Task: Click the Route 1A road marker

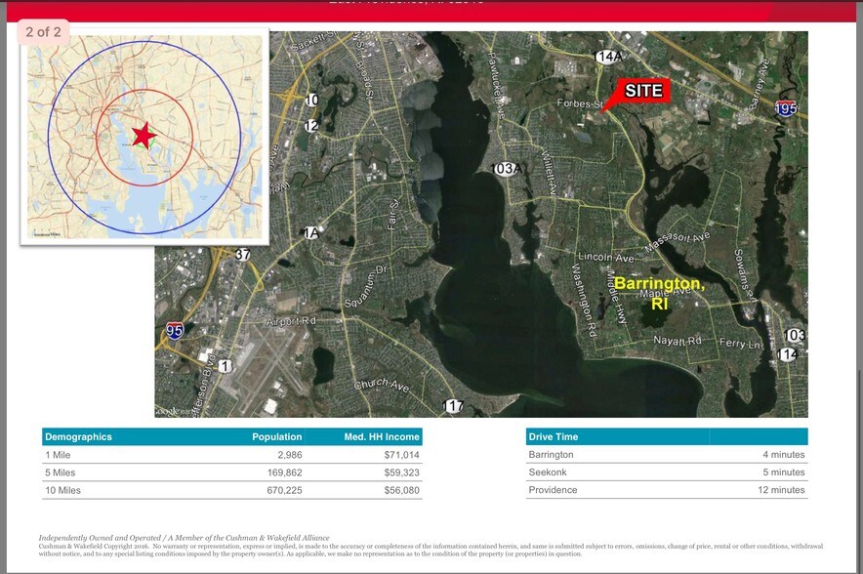Action: coord(311,232)
